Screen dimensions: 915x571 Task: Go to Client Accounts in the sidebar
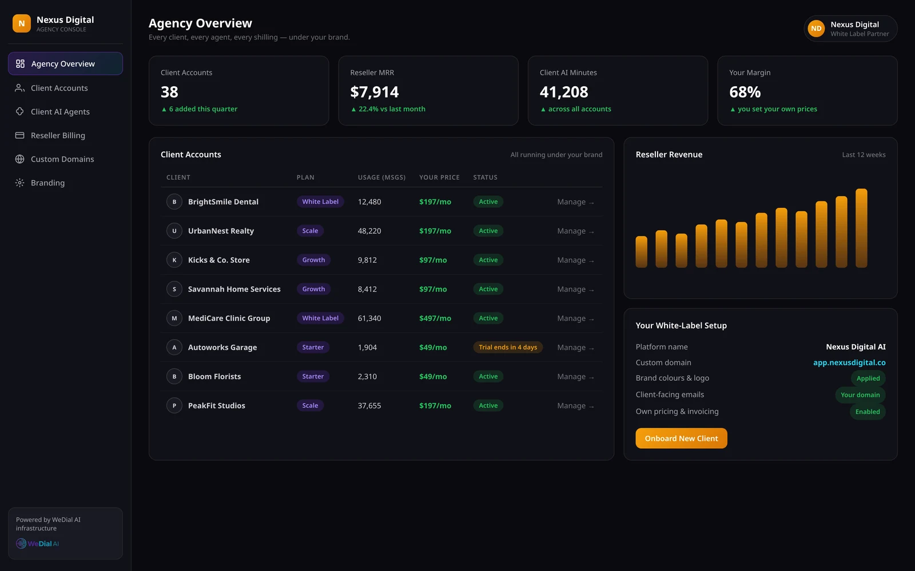click(x=65, y=88)
